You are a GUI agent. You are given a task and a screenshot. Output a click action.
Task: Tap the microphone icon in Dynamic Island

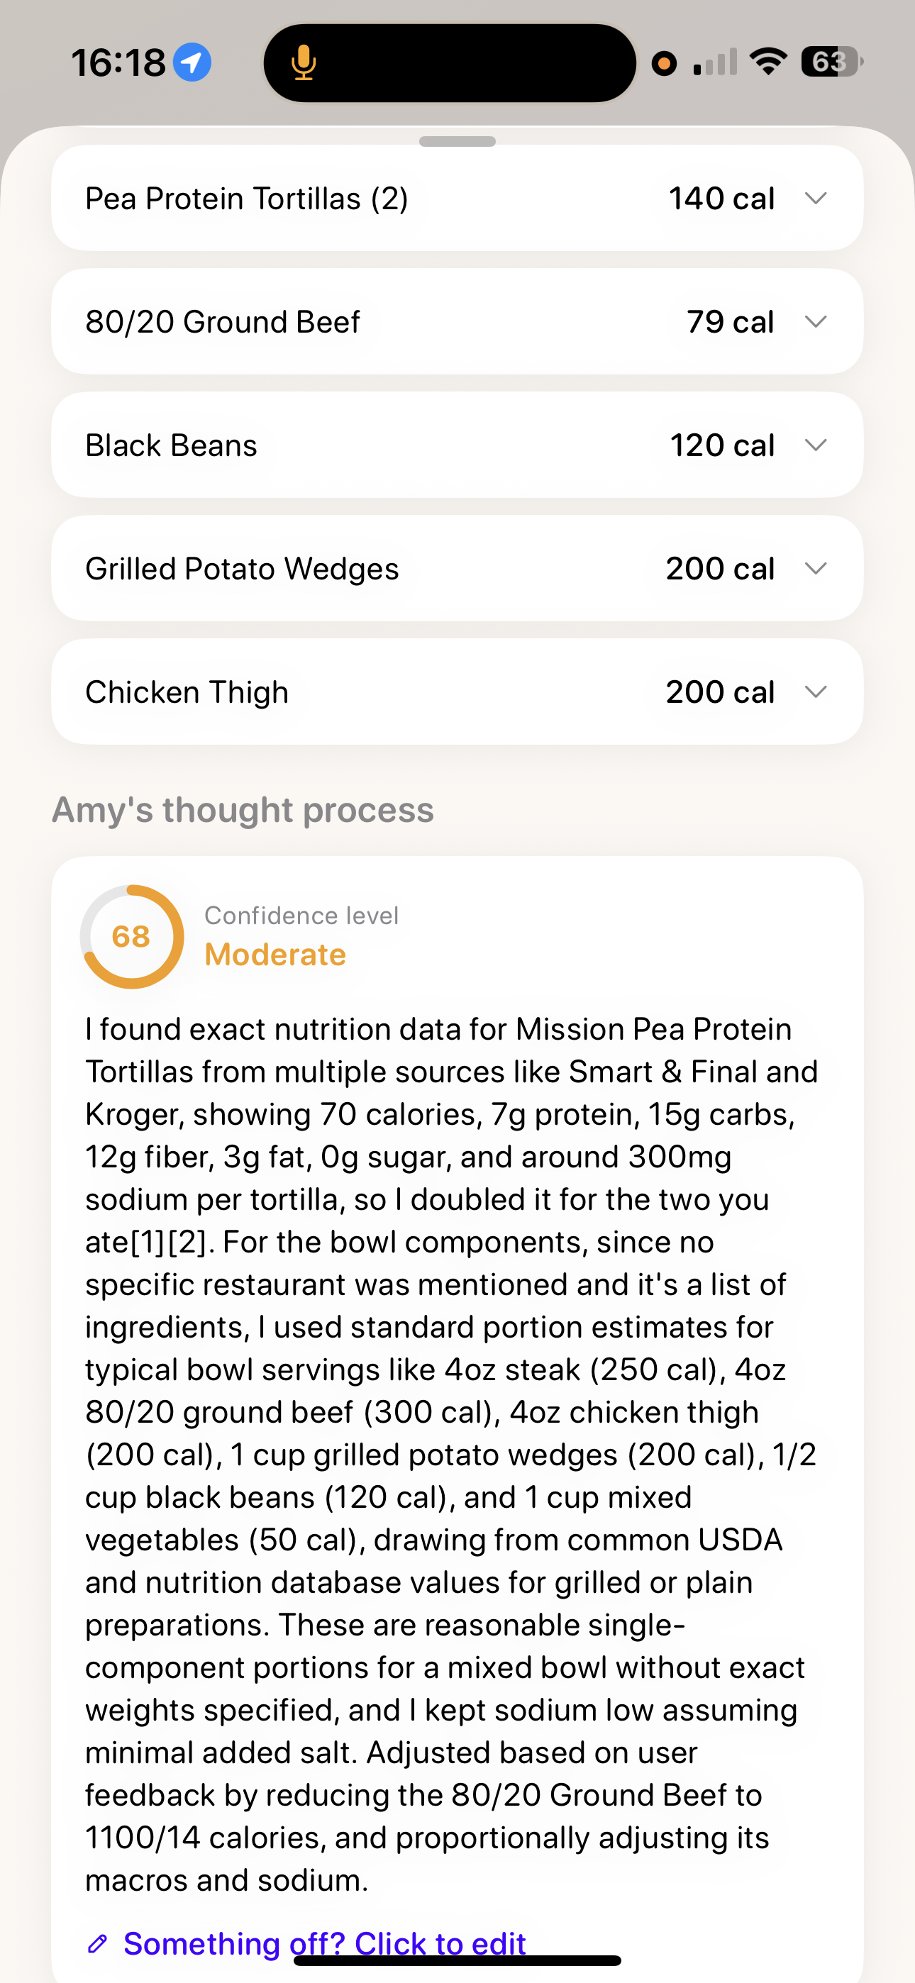tap(304, 63)
